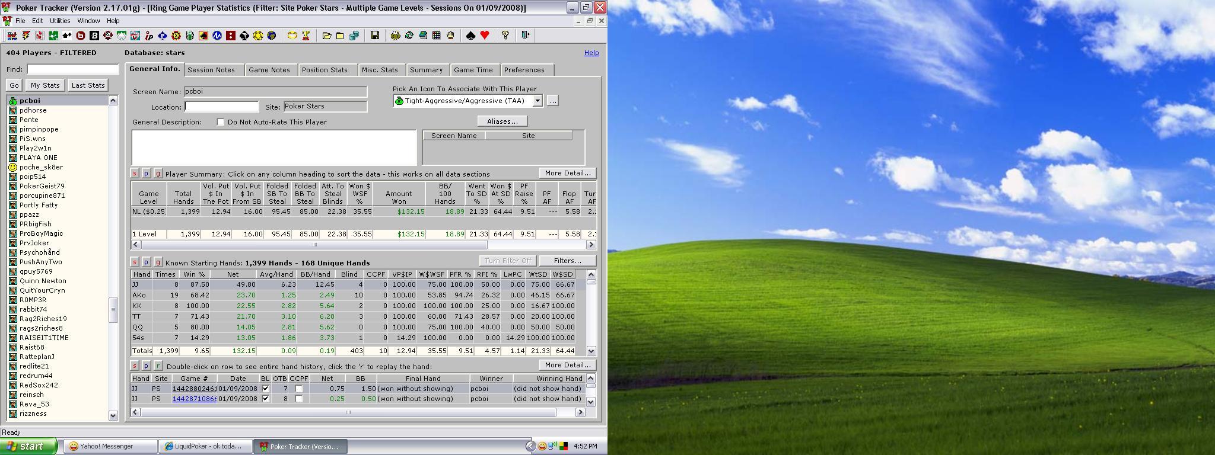Click the Aliases... button
The height and width of the screenshot is (455, 1215).
(x=502, y=121)
